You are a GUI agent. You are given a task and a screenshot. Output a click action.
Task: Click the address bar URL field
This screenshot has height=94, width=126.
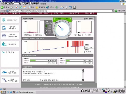[60, 11]
